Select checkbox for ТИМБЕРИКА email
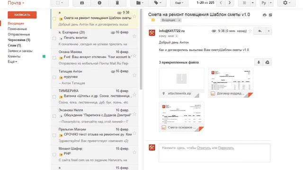The image size is (303, 170). [54, 97]
